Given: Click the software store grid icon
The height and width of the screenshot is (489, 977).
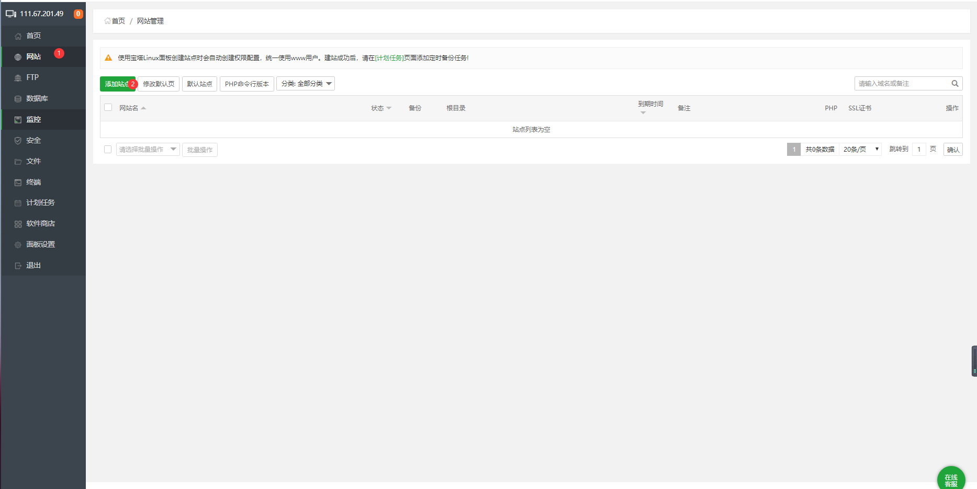Looking at the screenshot, I should [x=18, y=224].
